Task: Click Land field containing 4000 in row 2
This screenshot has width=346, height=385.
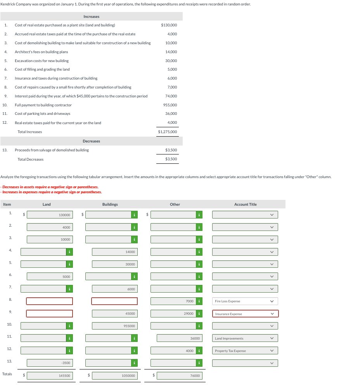Action: coord(50,227)
